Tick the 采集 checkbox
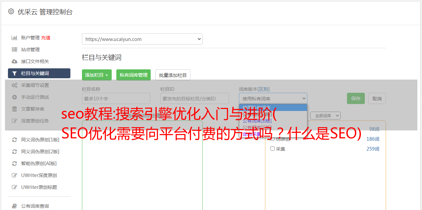The image size is (422, 210). pyautogui.click(x=273, y=149)
